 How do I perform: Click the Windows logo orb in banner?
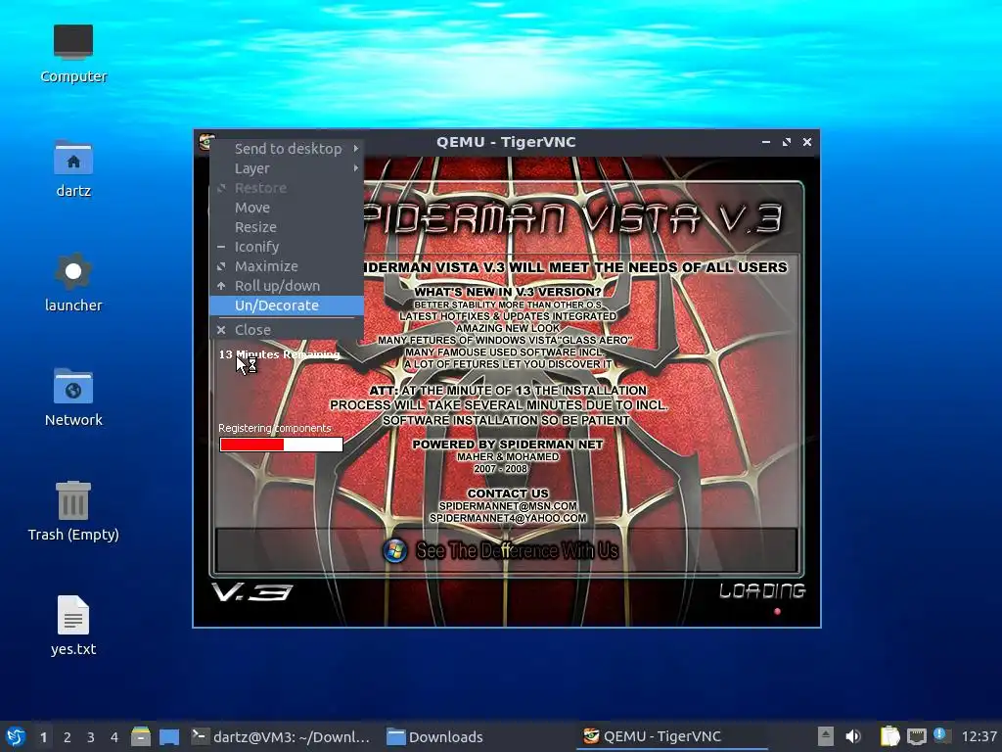pyautogui.click(x=395, y=550)
